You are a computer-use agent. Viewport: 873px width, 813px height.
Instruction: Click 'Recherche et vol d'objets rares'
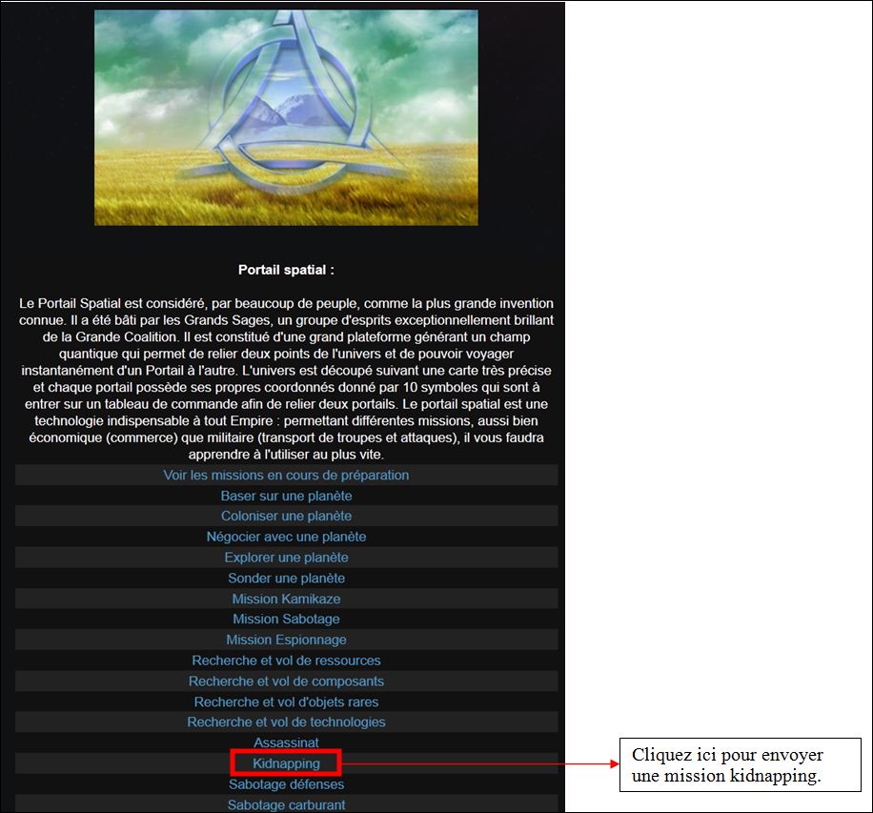[x=286, y=701]
